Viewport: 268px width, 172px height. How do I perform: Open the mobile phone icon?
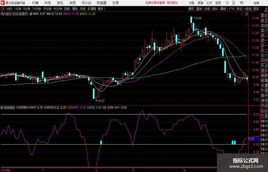pos(234,3)
